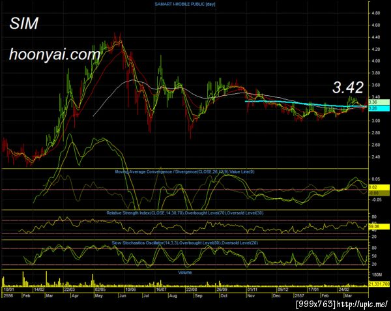Viewport: 391px width, 311px height.
Task: Click the cyan horizontal trend line
Action: coord(306,104)
